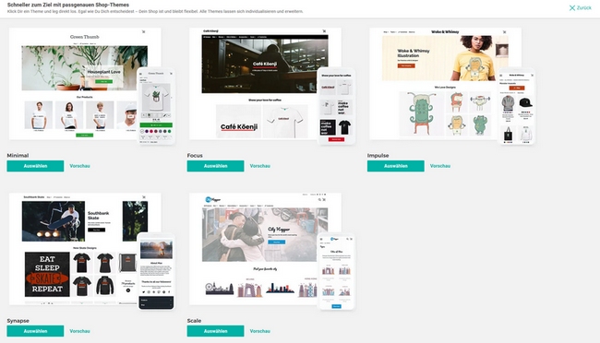This screenshot has width=600, height=343.
Task: Click the Scale theme name label
Action: pyautogui.click(x=194, y=321)
